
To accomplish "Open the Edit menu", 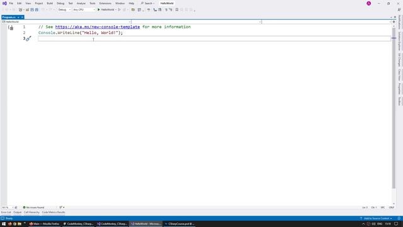I will (x=20, y=3).
